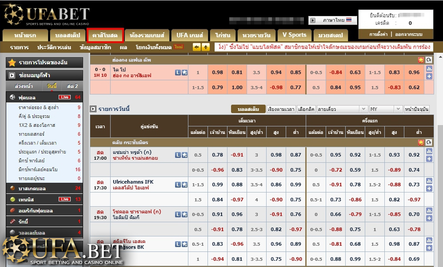This screenshot has width=443, height=267.
Task: Add แซมย่า ทรูด้า match to favorites
Action: (184, 155)
